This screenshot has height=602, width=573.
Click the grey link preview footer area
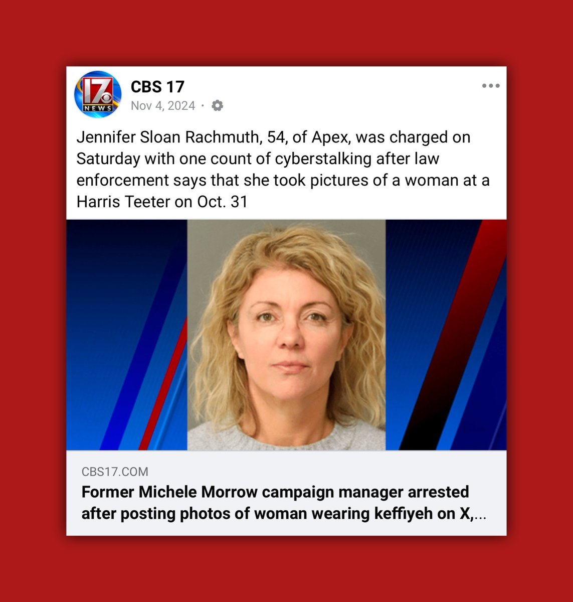(x=286, y=493)
